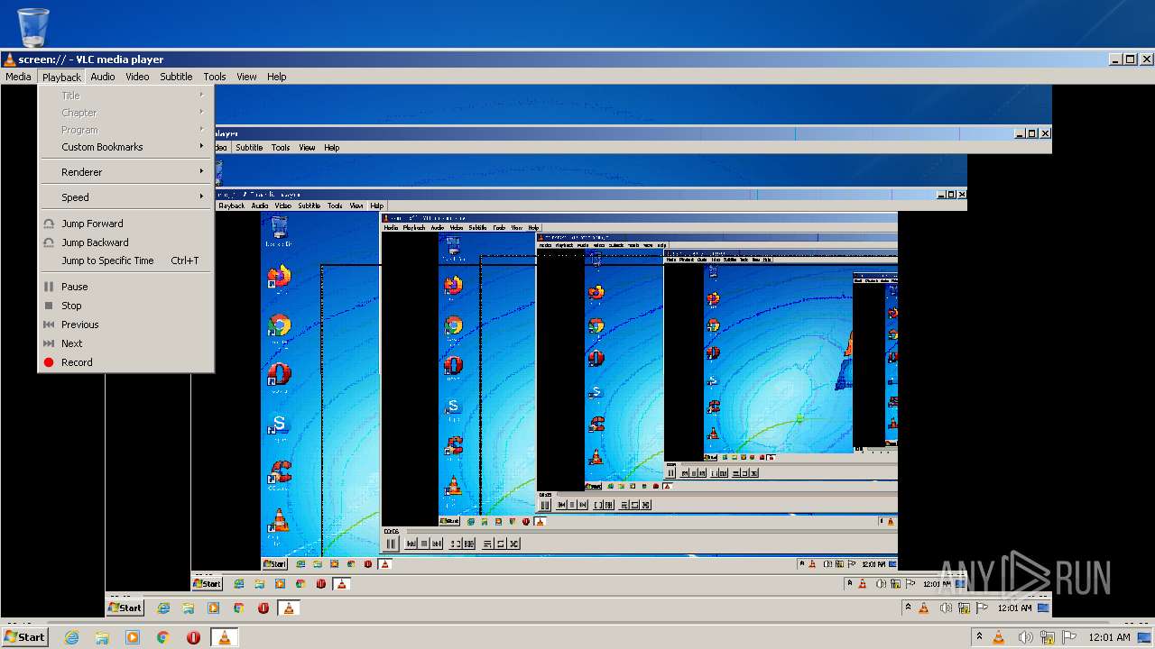
Task: Expand the Chapter submenu
Action: coord(125,113)
